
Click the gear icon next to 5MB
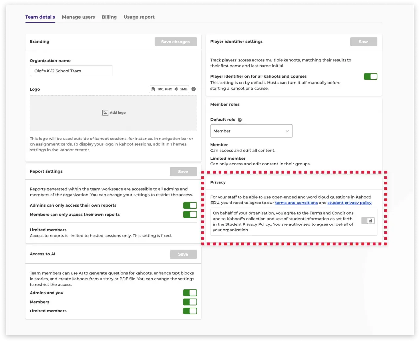tap(176, 89)
